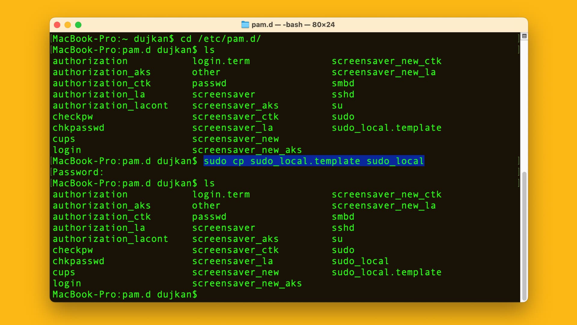577x325 pixels.
Task: Click 'screensaver_new_aks' in the second ls output
Action: 247,283
